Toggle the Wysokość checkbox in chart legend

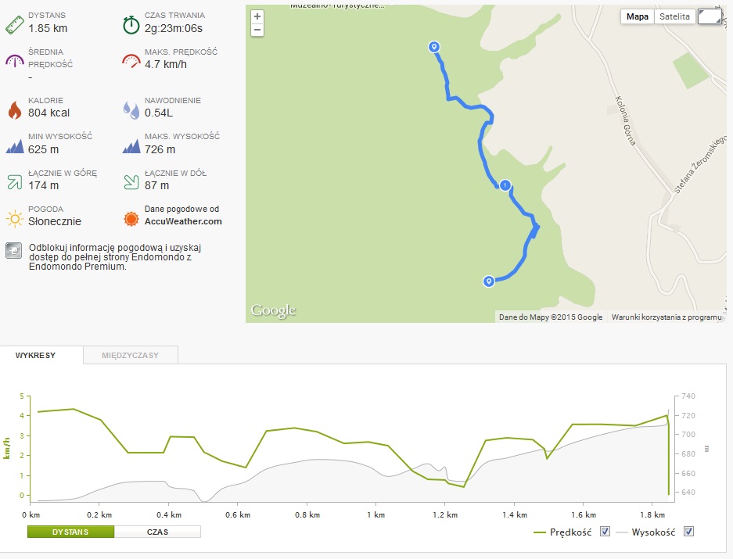[688, 532]
